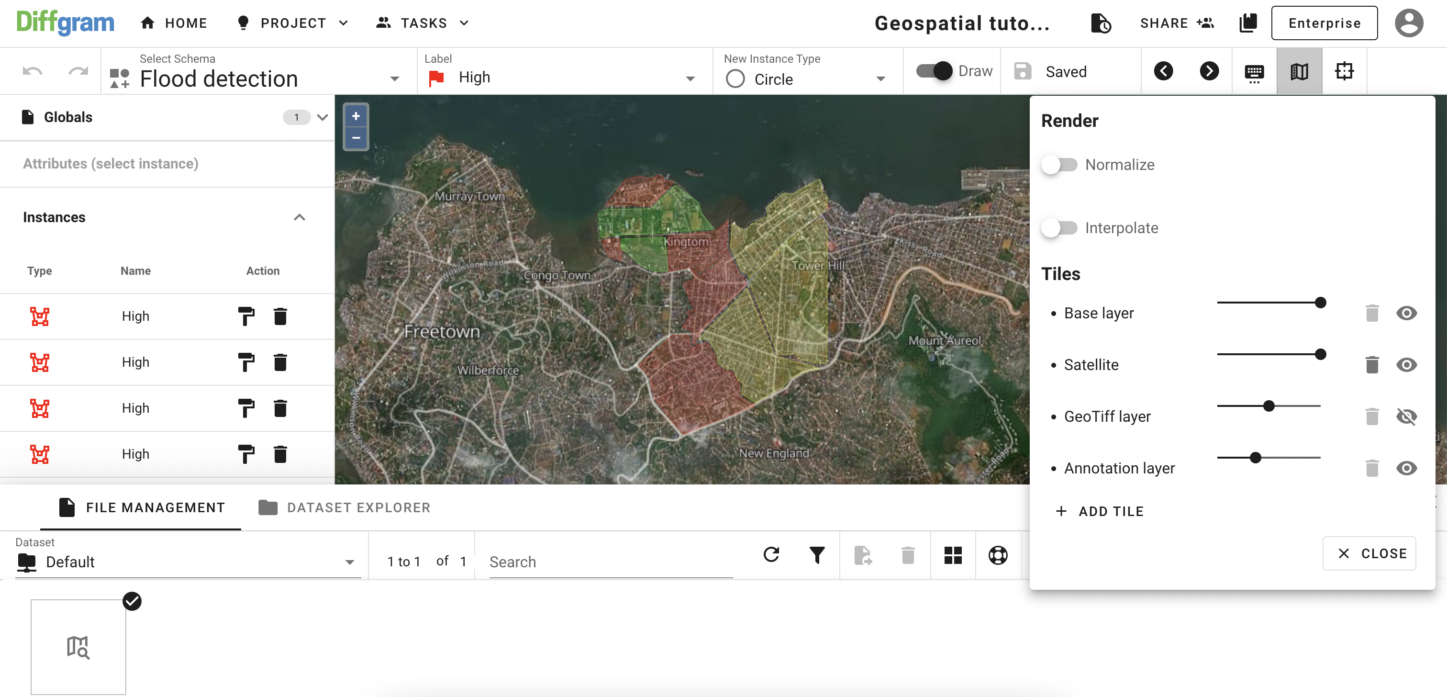Click the Enterprise button
Viewport: 1447px width, 697px height.
[x=1324, y=23]
